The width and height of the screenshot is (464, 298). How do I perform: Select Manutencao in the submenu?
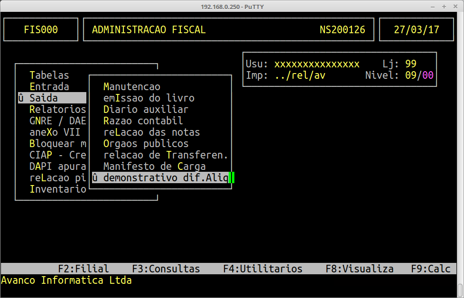(x=132, y=87)
